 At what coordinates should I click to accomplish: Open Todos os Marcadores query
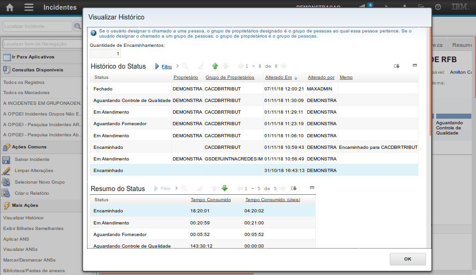click(26, 93)
